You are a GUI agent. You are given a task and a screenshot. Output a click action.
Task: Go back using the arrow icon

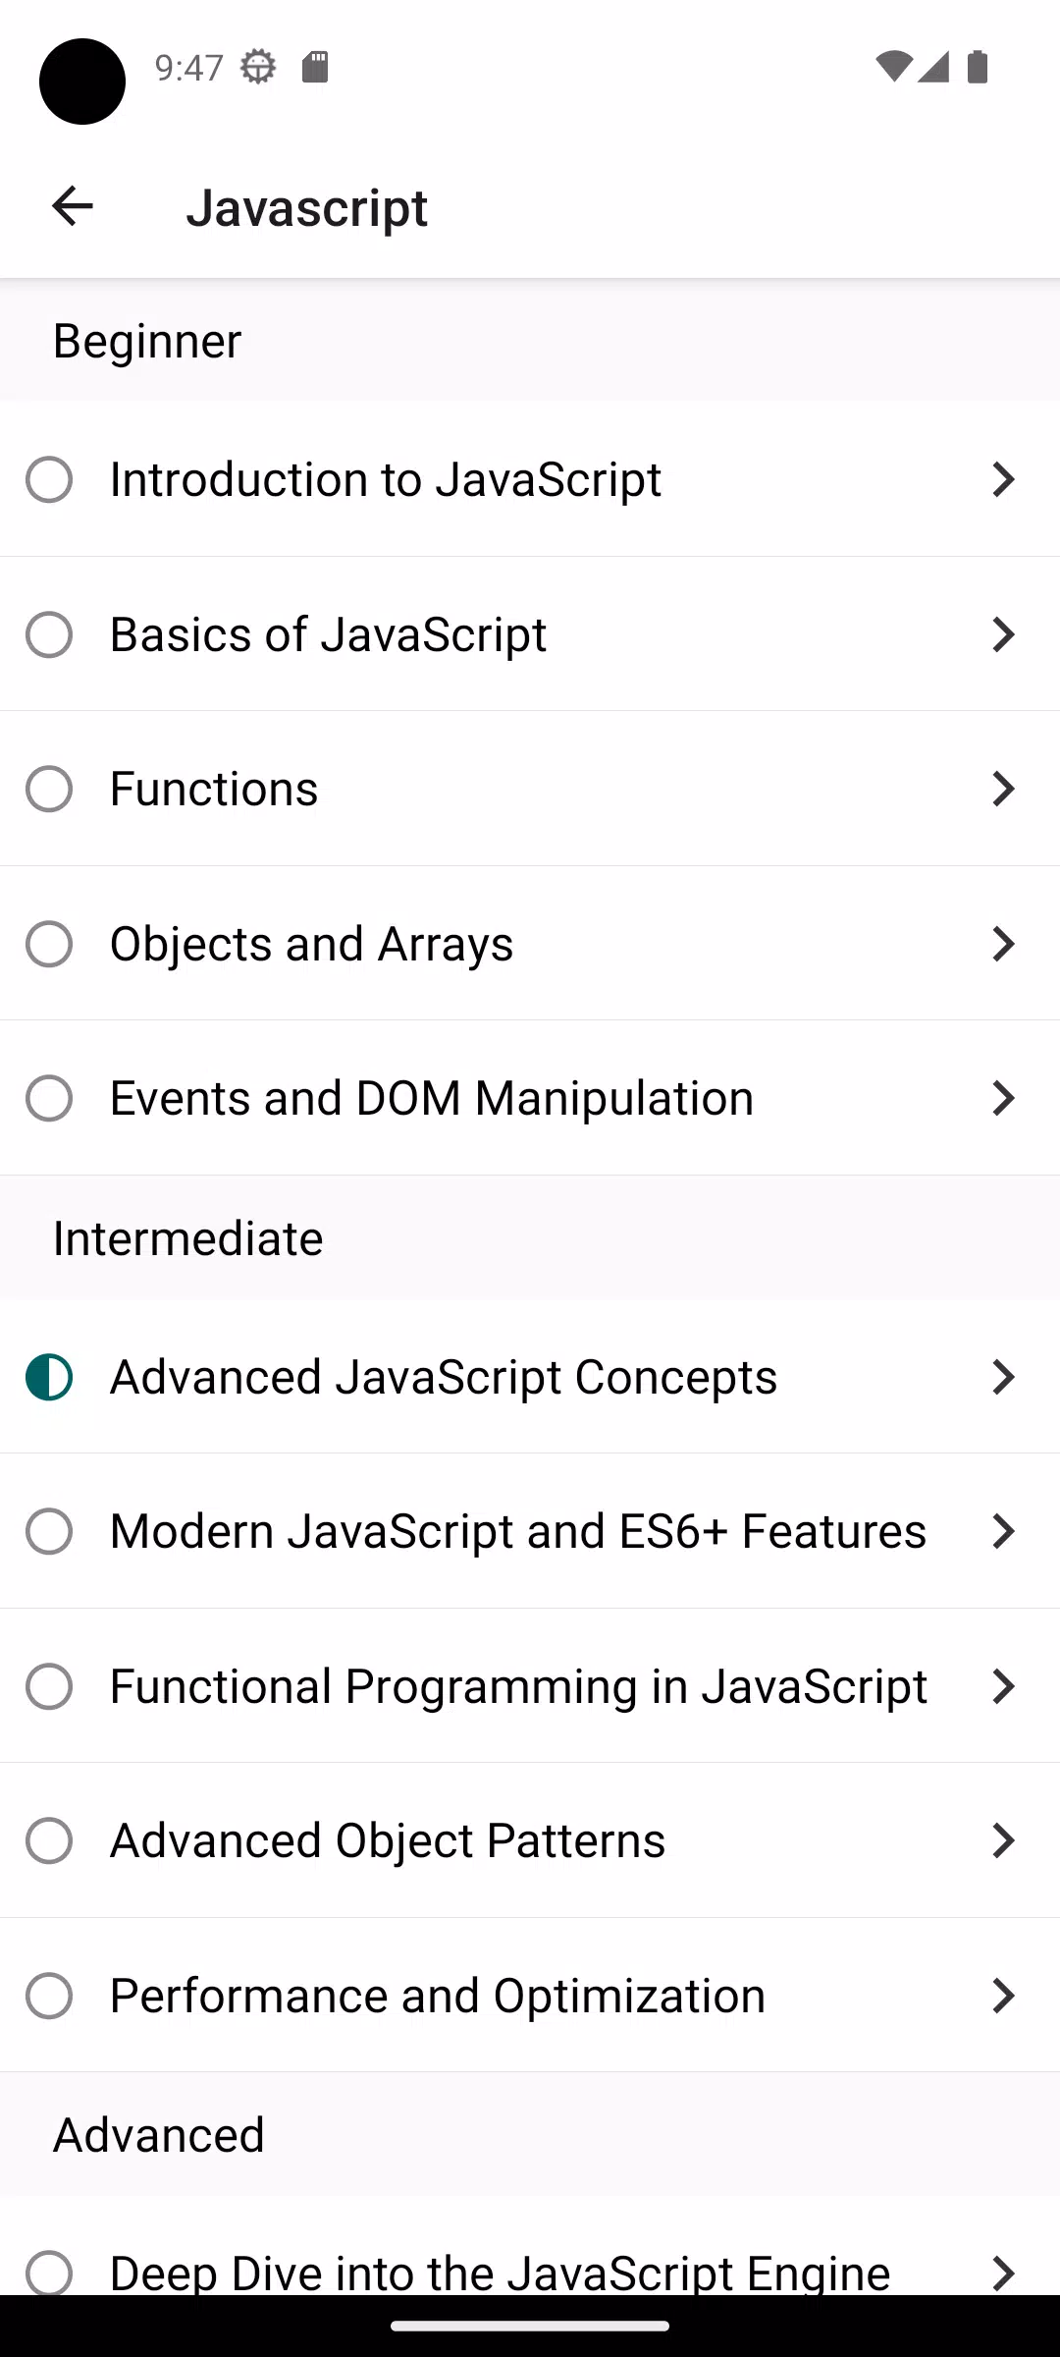click(72, 206)
